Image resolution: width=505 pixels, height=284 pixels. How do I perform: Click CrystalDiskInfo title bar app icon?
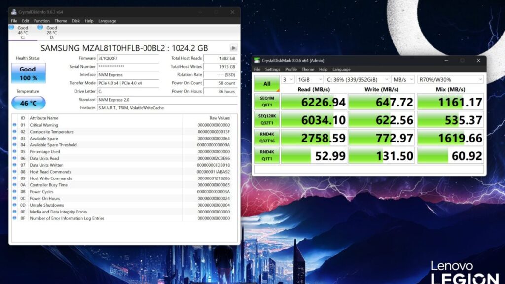(x=14, y=12)
